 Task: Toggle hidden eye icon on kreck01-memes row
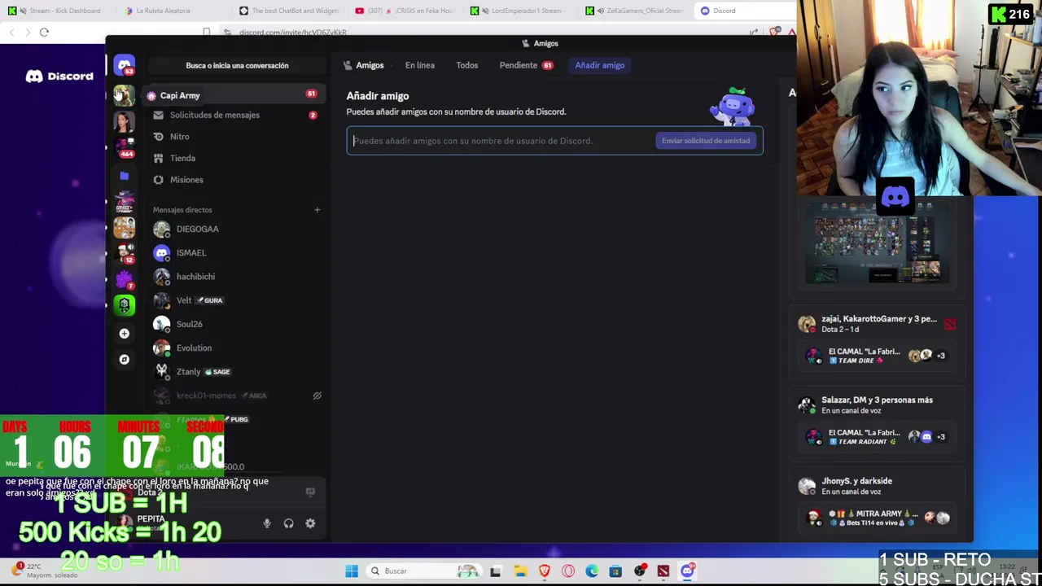pyautogui.click(x=317, y=396)
